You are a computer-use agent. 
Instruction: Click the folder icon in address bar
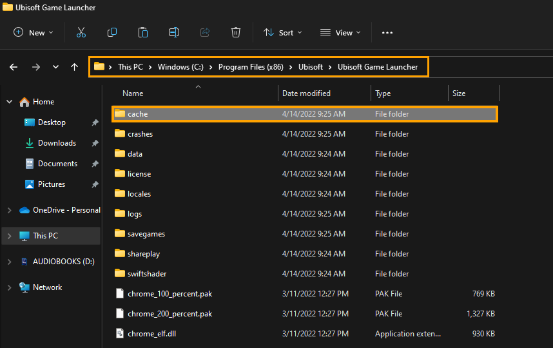(x=99, y=66)
